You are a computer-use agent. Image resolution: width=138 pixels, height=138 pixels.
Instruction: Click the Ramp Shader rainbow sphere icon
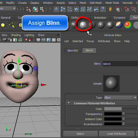click(x=128, y=25)
